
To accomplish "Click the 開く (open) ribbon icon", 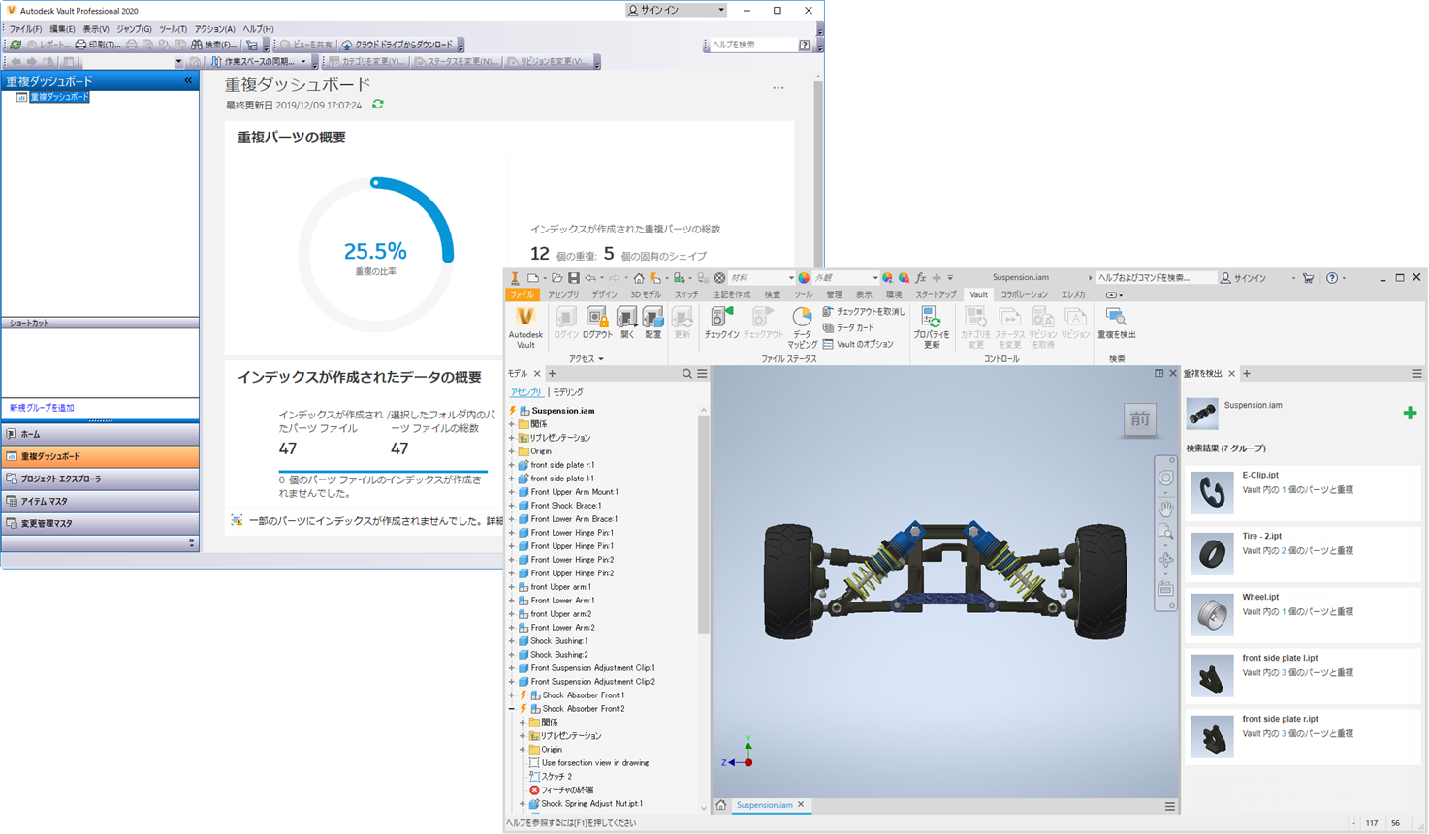I will 626,323.
